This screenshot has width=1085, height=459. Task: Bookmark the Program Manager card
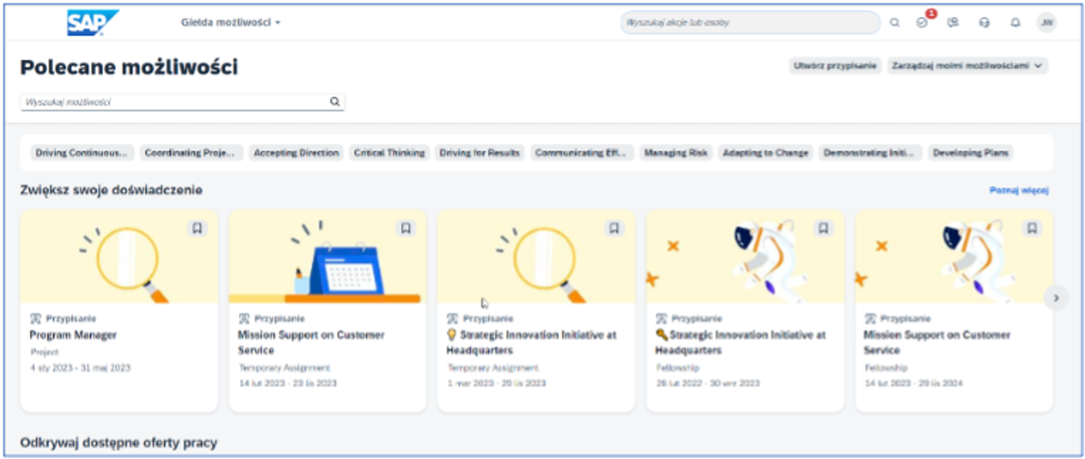coord(197,228)
